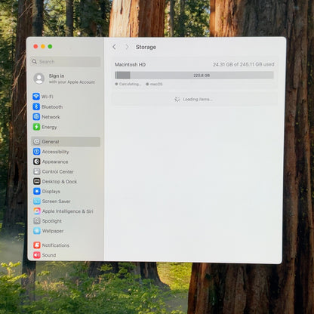Open Screen Saver settings
The width and height of the screenshot is (314, 314).
[x=66, y=202]
